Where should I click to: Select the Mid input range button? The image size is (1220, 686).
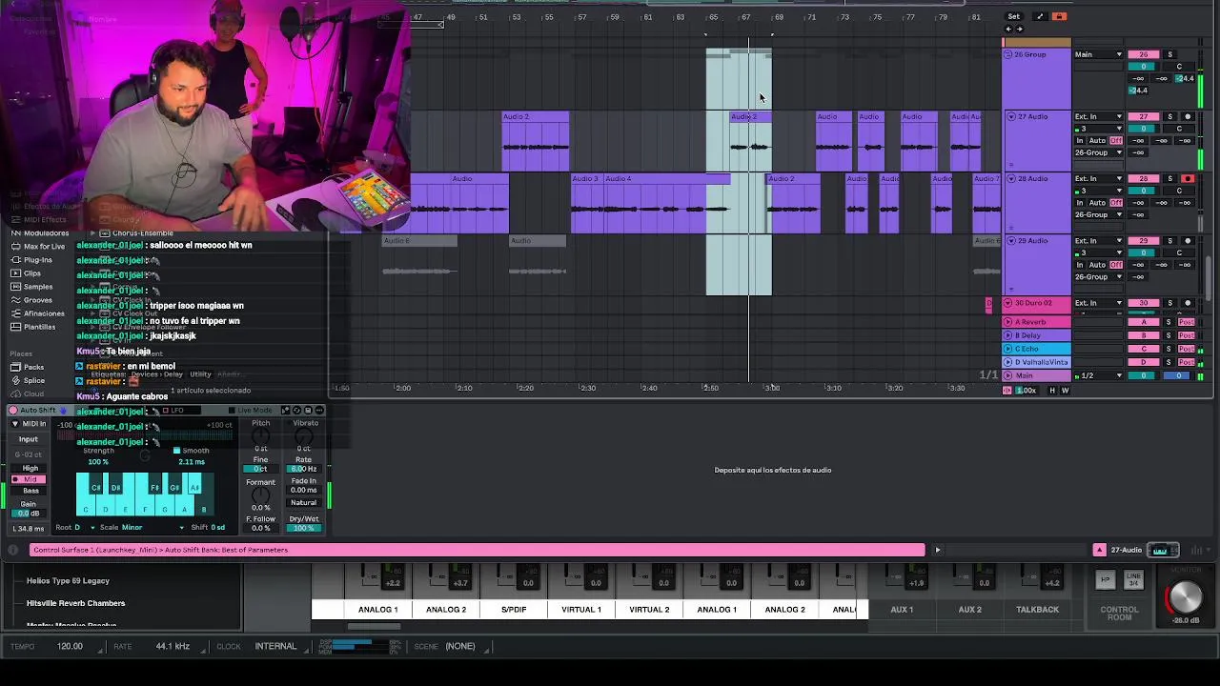[x=30, y=479]
